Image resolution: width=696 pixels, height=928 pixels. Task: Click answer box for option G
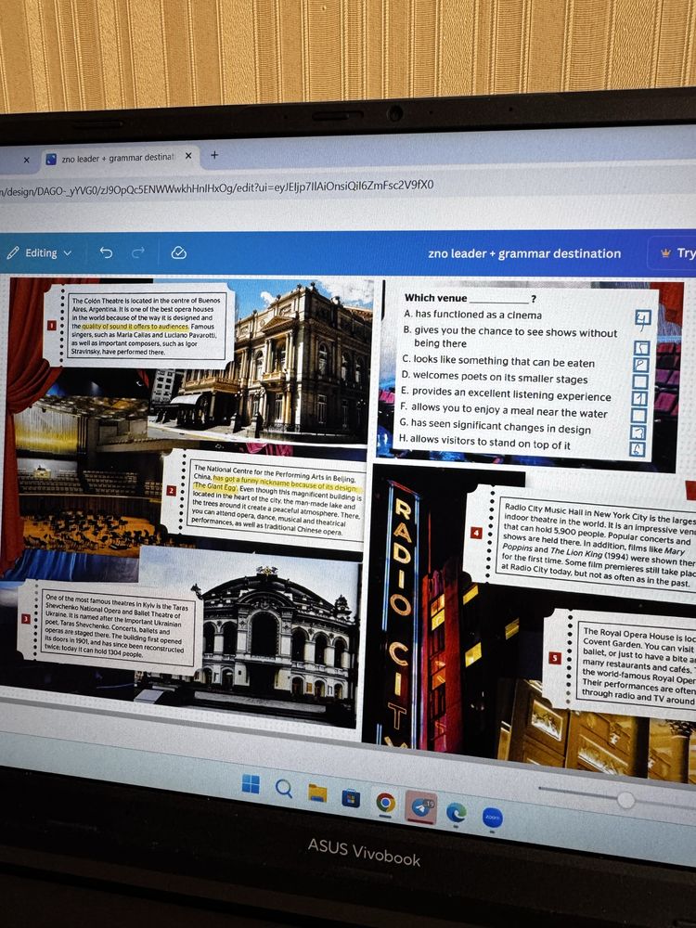pyautogui.click(x=638, y=432)
